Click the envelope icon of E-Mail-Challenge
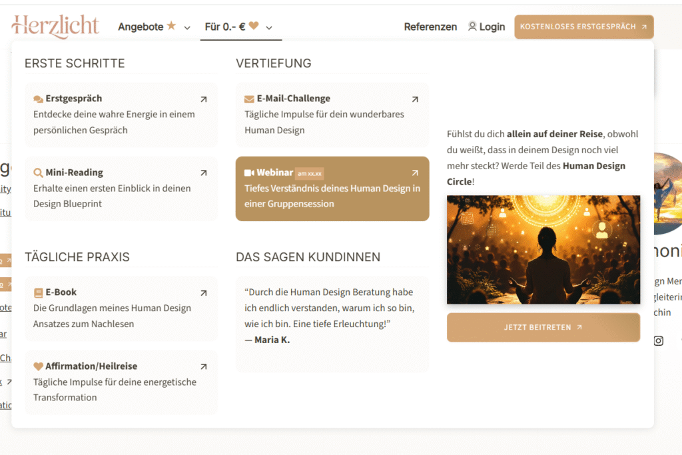Image resolution: width=682 pixels, height=455 pixels. pyautogui.click(x=249, y=99)
